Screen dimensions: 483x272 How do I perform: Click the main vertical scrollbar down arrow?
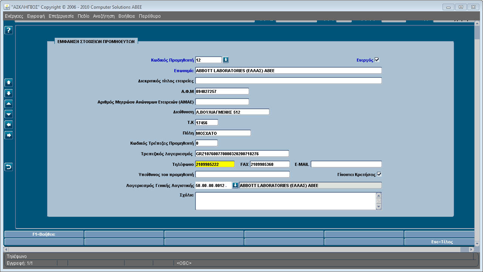(x=477, y=244)
